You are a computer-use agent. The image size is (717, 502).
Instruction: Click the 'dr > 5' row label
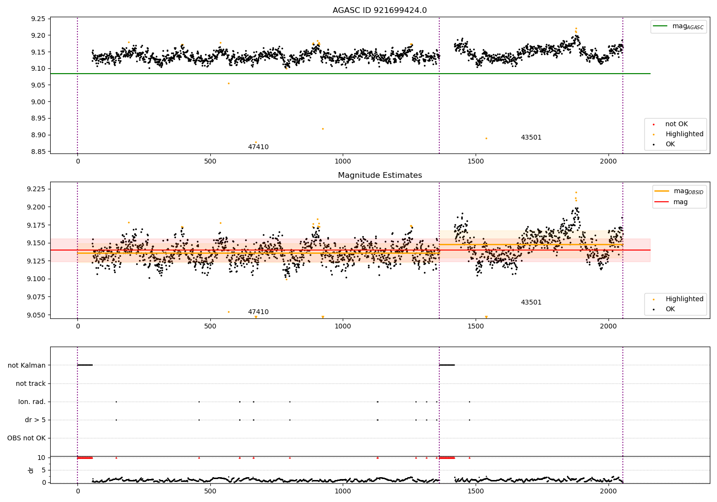coord(35,420)
